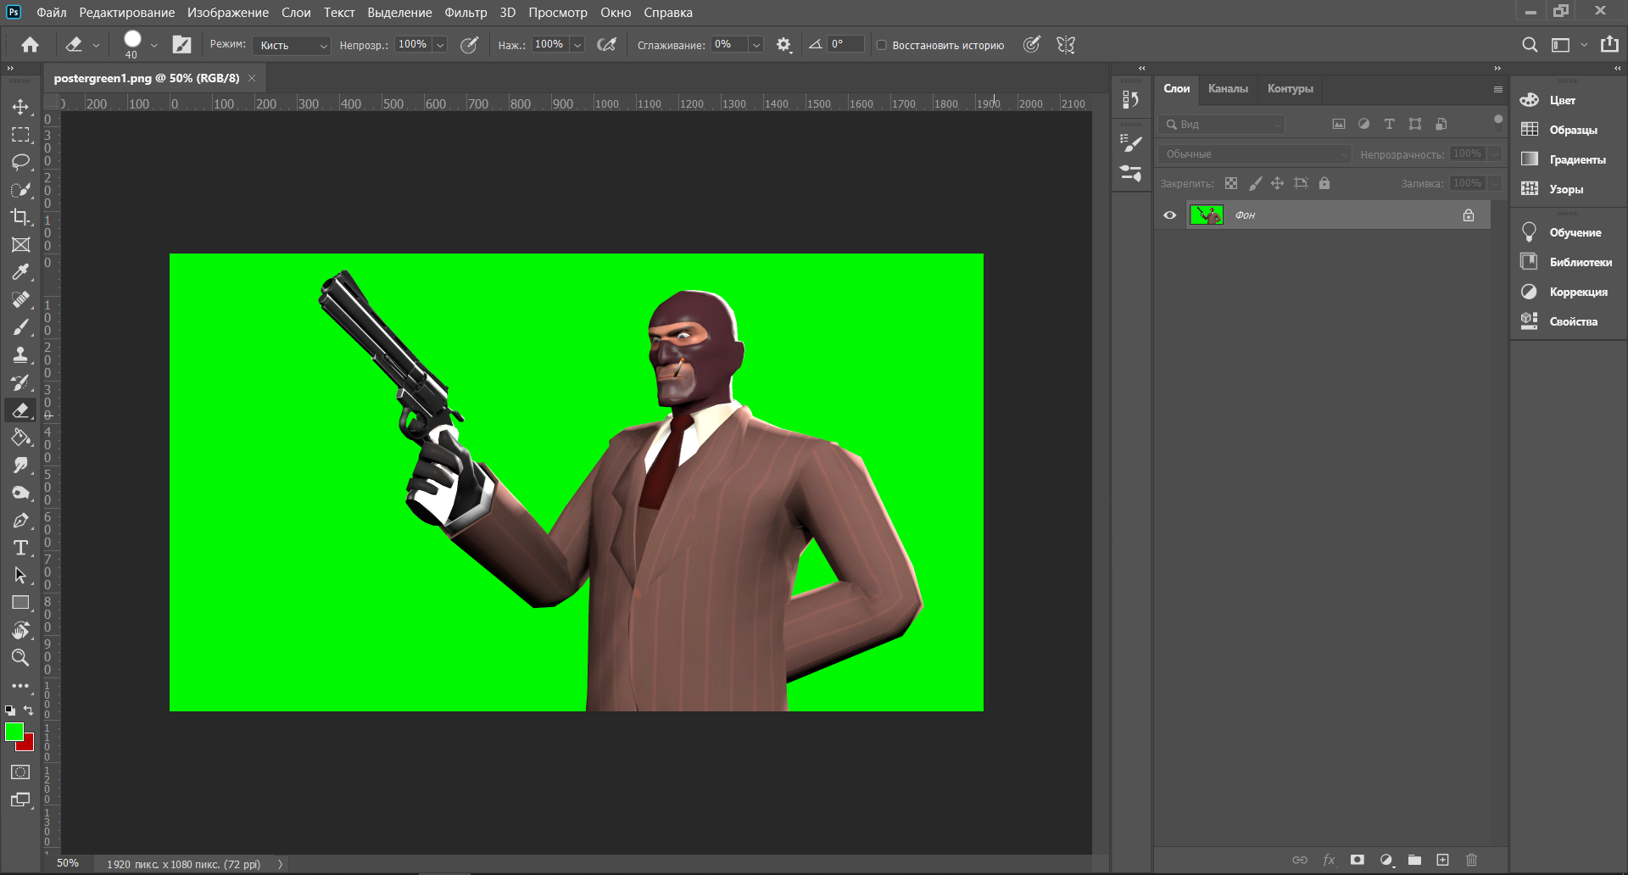Select the Rectangle shape tool
1628x875 pixels.
pyautogui.click(x=20, y=603)
